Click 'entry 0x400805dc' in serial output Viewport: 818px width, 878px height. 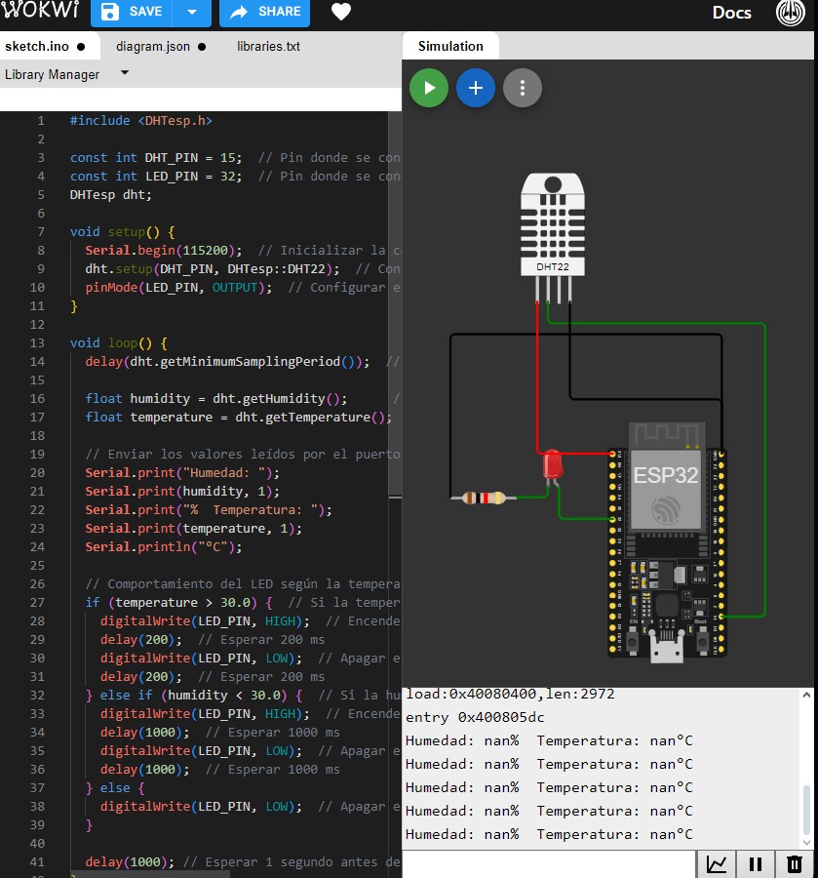[x=475, y=717]
